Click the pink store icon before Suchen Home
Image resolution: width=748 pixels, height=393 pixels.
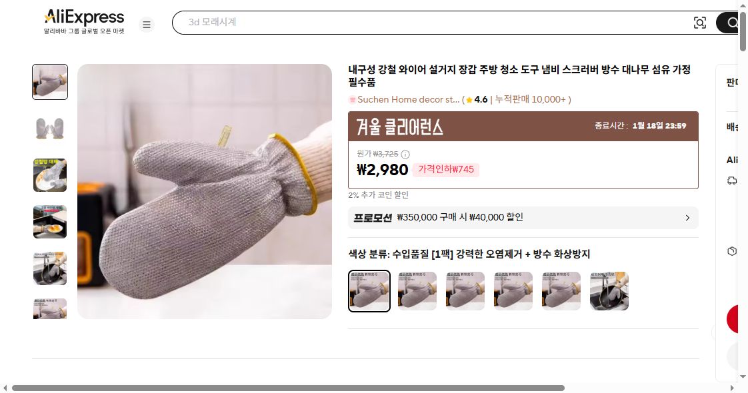(353, 99)
